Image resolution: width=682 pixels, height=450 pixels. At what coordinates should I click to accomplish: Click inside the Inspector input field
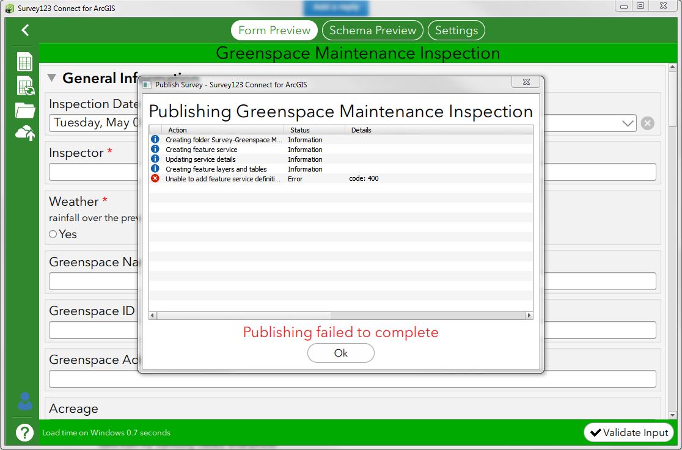353,172
